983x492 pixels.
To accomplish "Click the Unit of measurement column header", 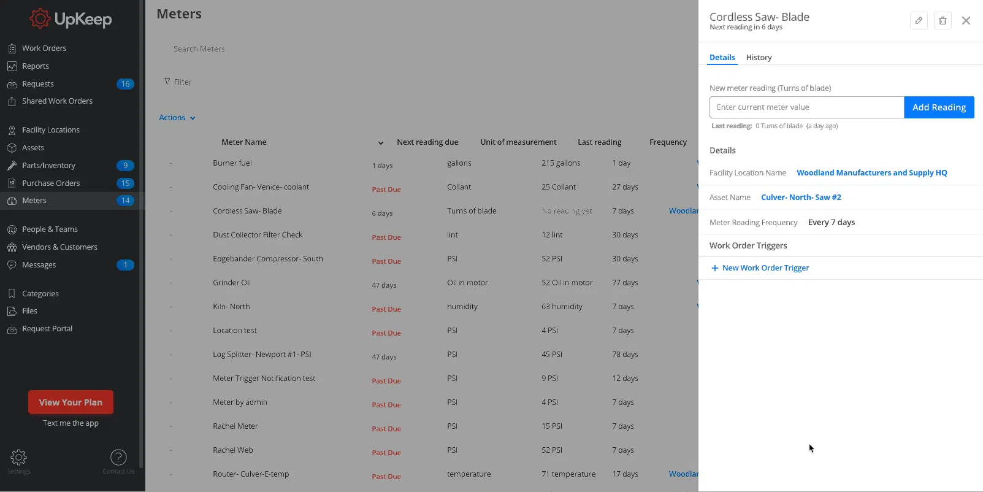I will [x=518, y=142].
